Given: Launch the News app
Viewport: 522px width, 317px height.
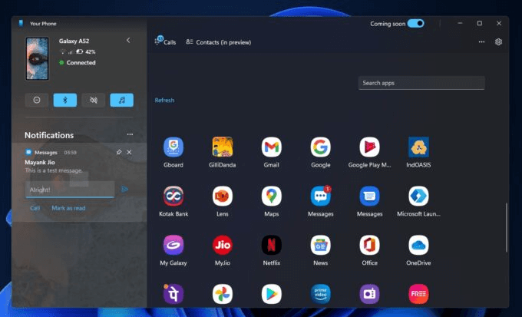Looking at the screenshot, I should (x=320, y=245).
